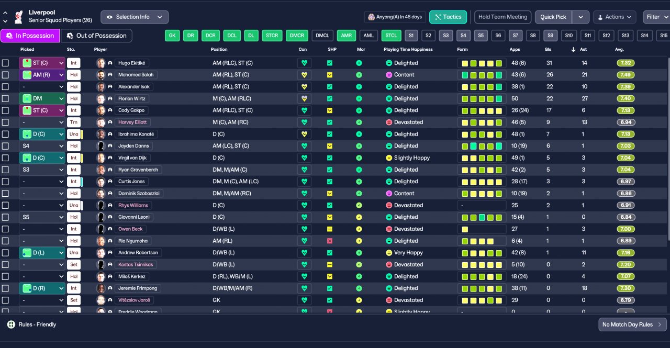The width and height of the screenshot is (670, 348).
Task: Click the No Match Day Rules button
Action: pos(633,324)
